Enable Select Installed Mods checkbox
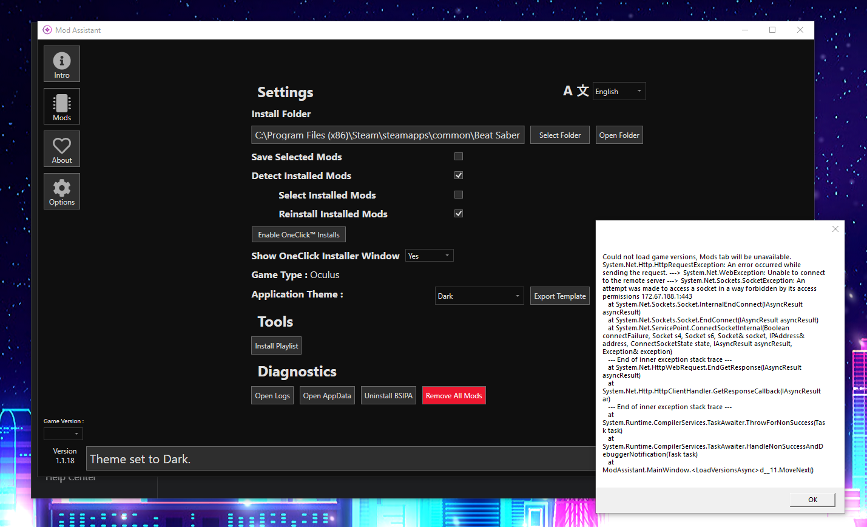Image resolution: width=867 pixels, height=527 pixels. coord(459,195)
